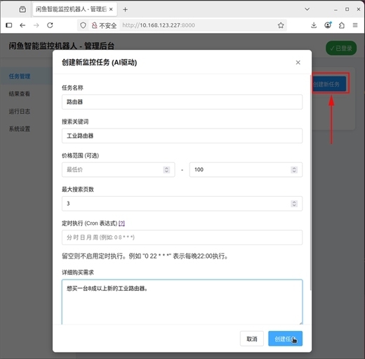Image resolution: width=365 pixels, height=359 pixels.
Task: Click the 取消 cancel button
Action: click(x=252, y=339)
